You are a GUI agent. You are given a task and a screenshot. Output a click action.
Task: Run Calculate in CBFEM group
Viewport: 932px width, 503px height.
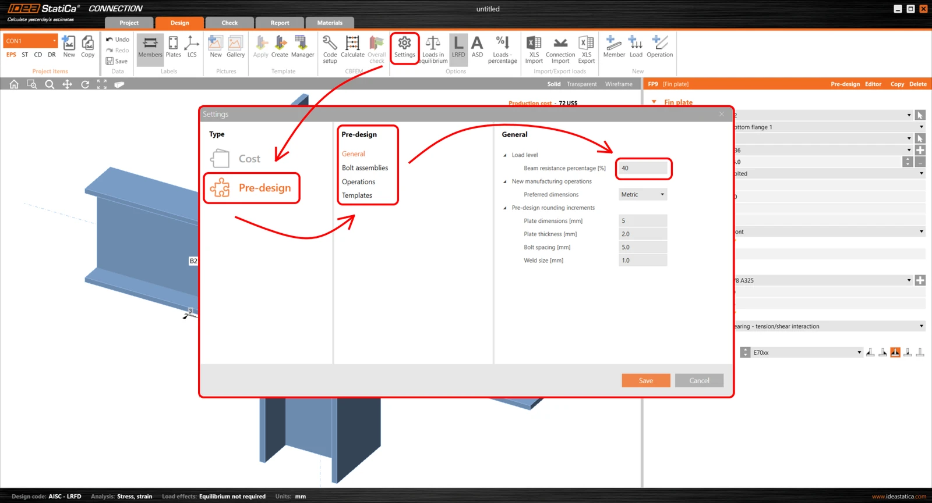pyautogui.click(x=352, y=47)
